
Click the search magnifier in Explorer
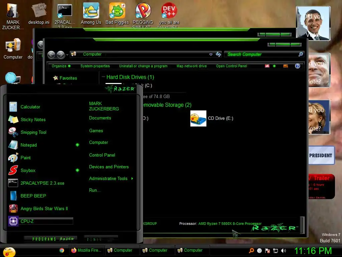(x=301, y=54)
